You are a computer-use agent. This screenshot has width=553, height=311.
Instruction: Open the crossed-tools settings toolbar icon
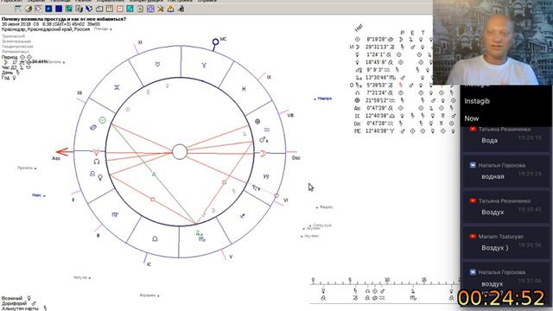(x=161, y=9)
